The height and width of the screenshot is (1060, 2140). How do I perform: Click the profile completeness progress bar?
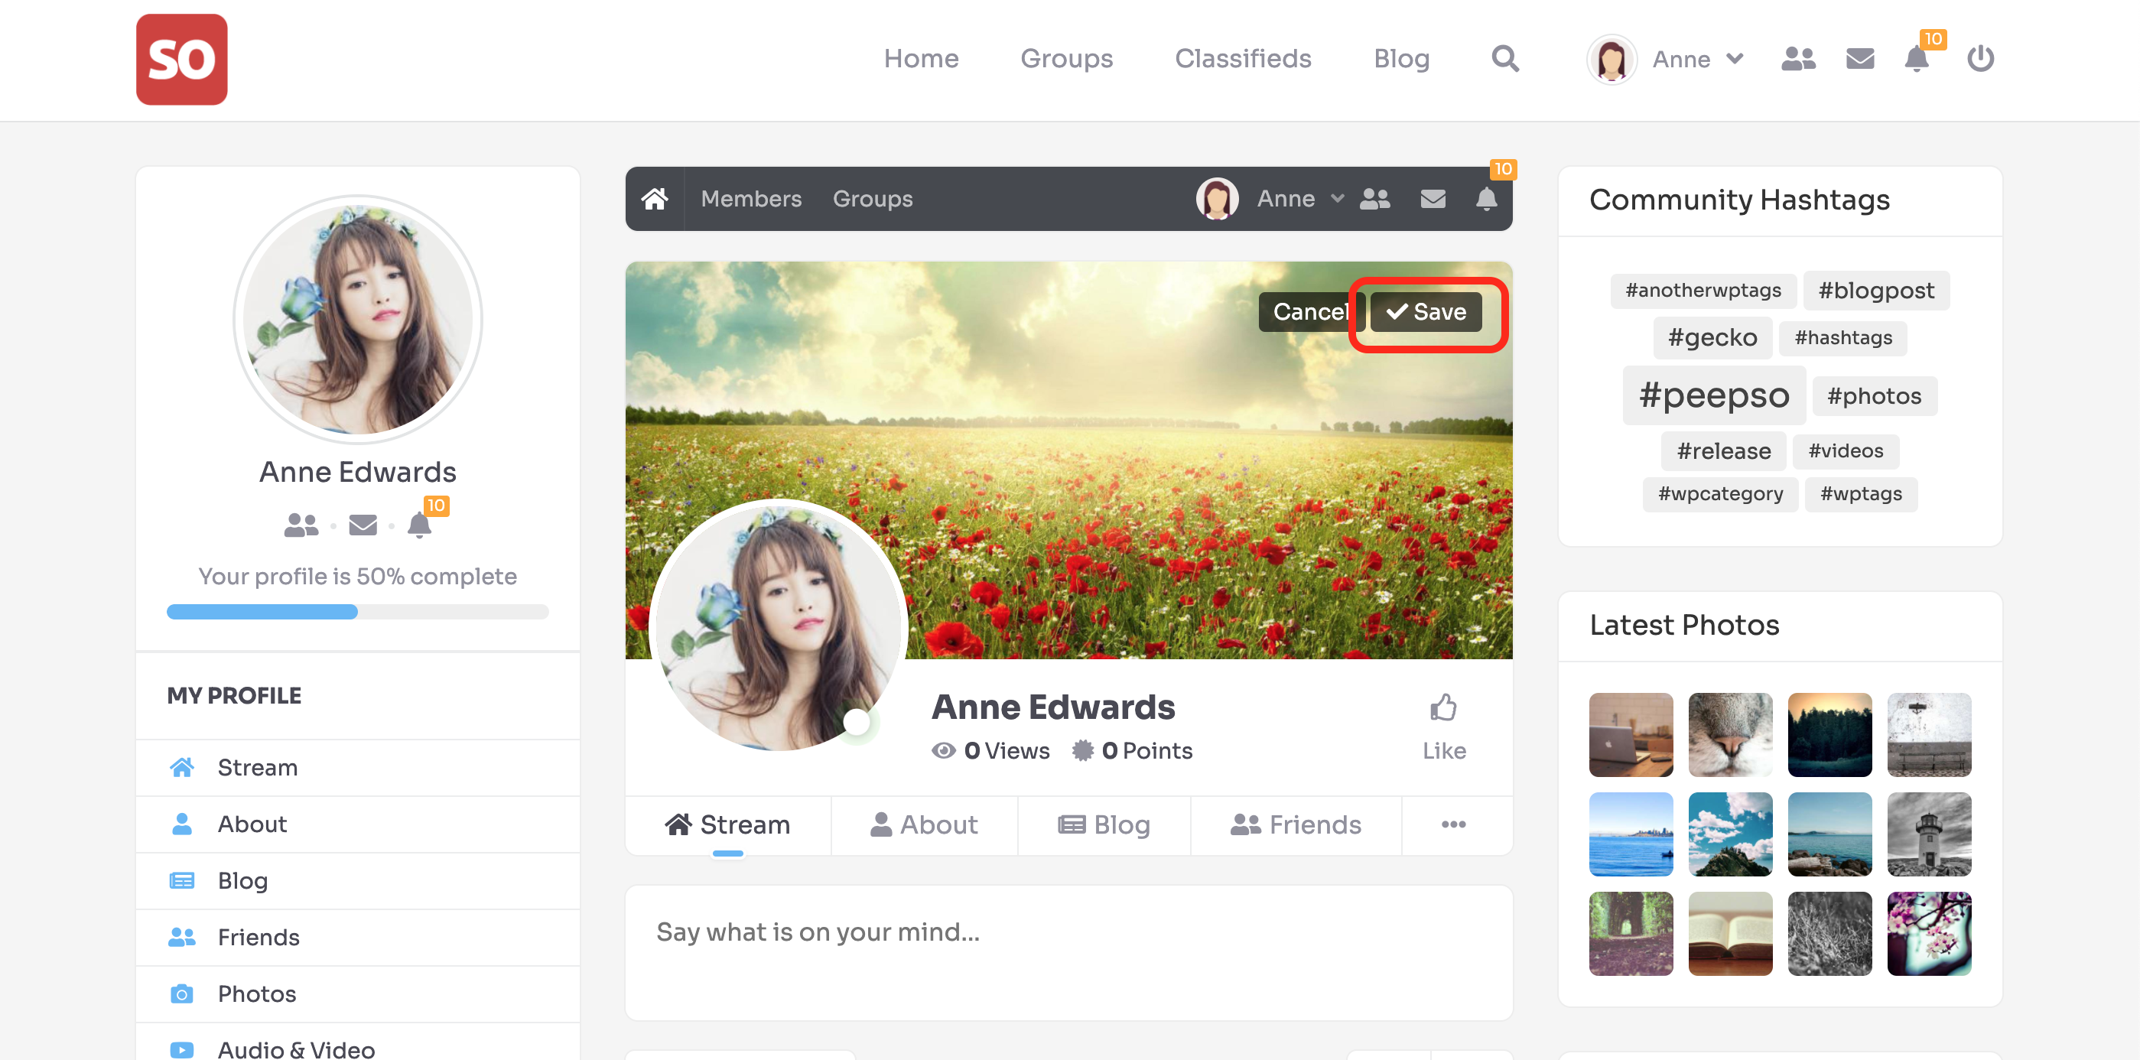click(x=357, y=613)
